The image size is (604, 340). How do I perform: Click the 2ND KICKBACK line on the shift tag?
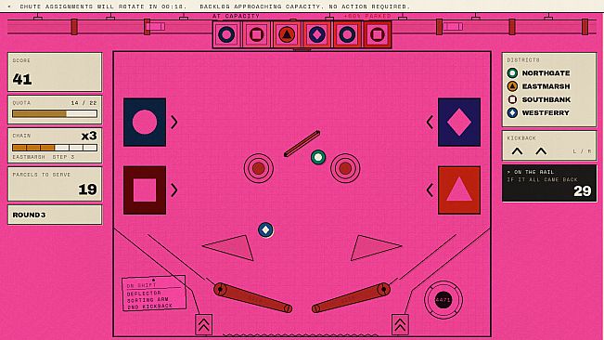[149, 306]
